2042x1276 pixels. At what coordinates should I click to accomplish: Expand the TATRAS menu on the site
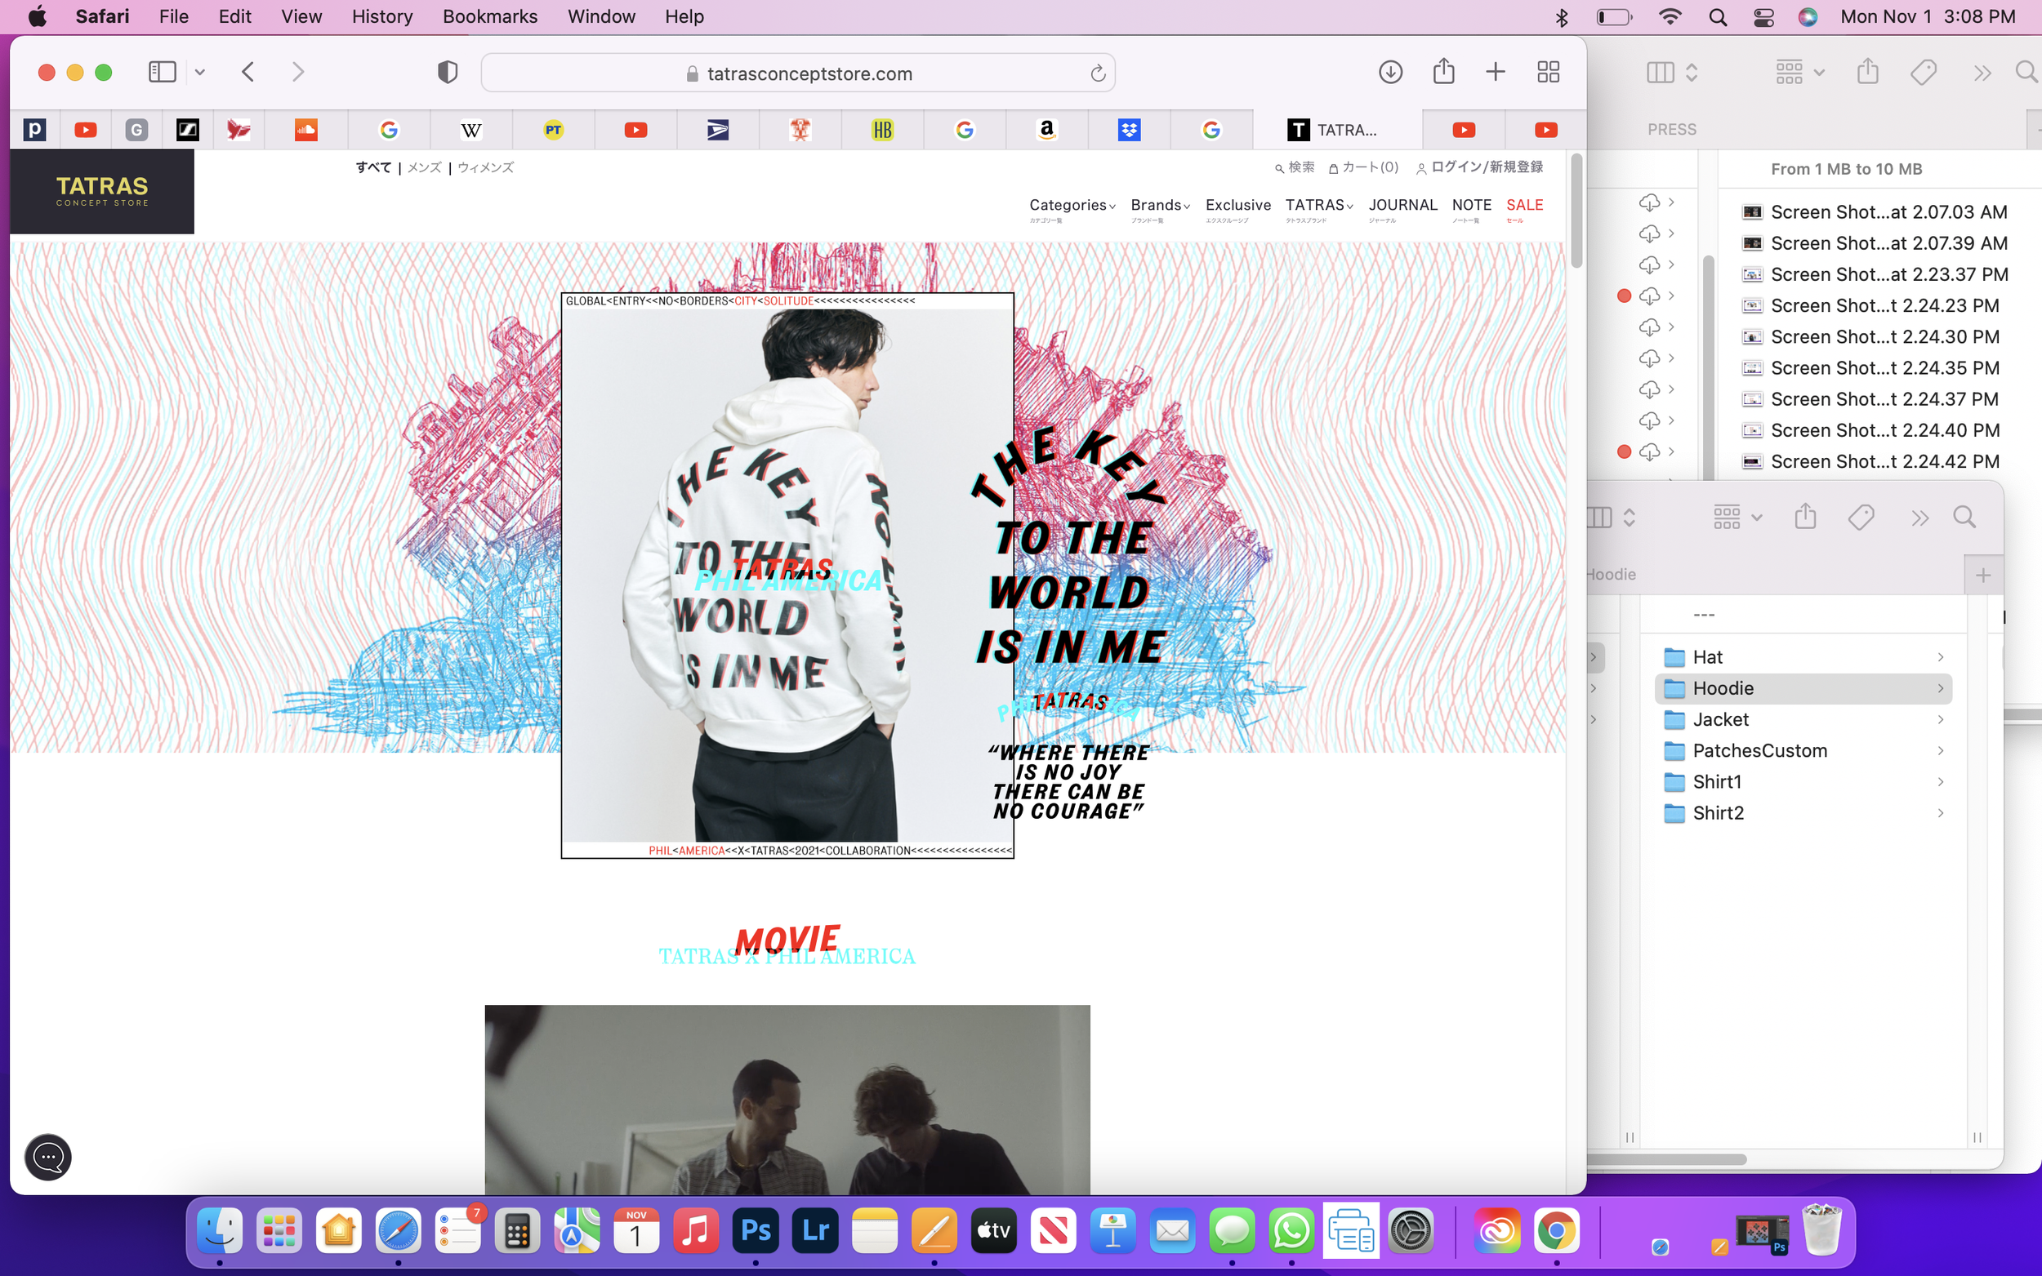[1318, 205]
